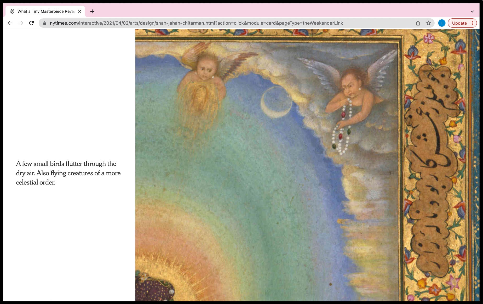Screen dimensions: 483x304
Task: Click the forward navigation arrow
Action: (21, 23)
